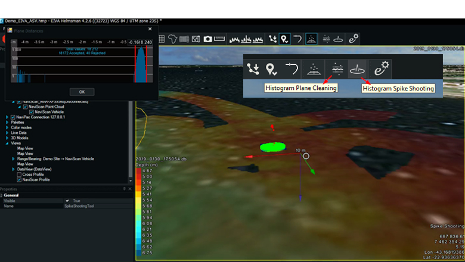The height and width of the screenshot is (262, 465).
Task: Expand the Palettes tree node
Action: pyautogui.click(x=7, y=122)
